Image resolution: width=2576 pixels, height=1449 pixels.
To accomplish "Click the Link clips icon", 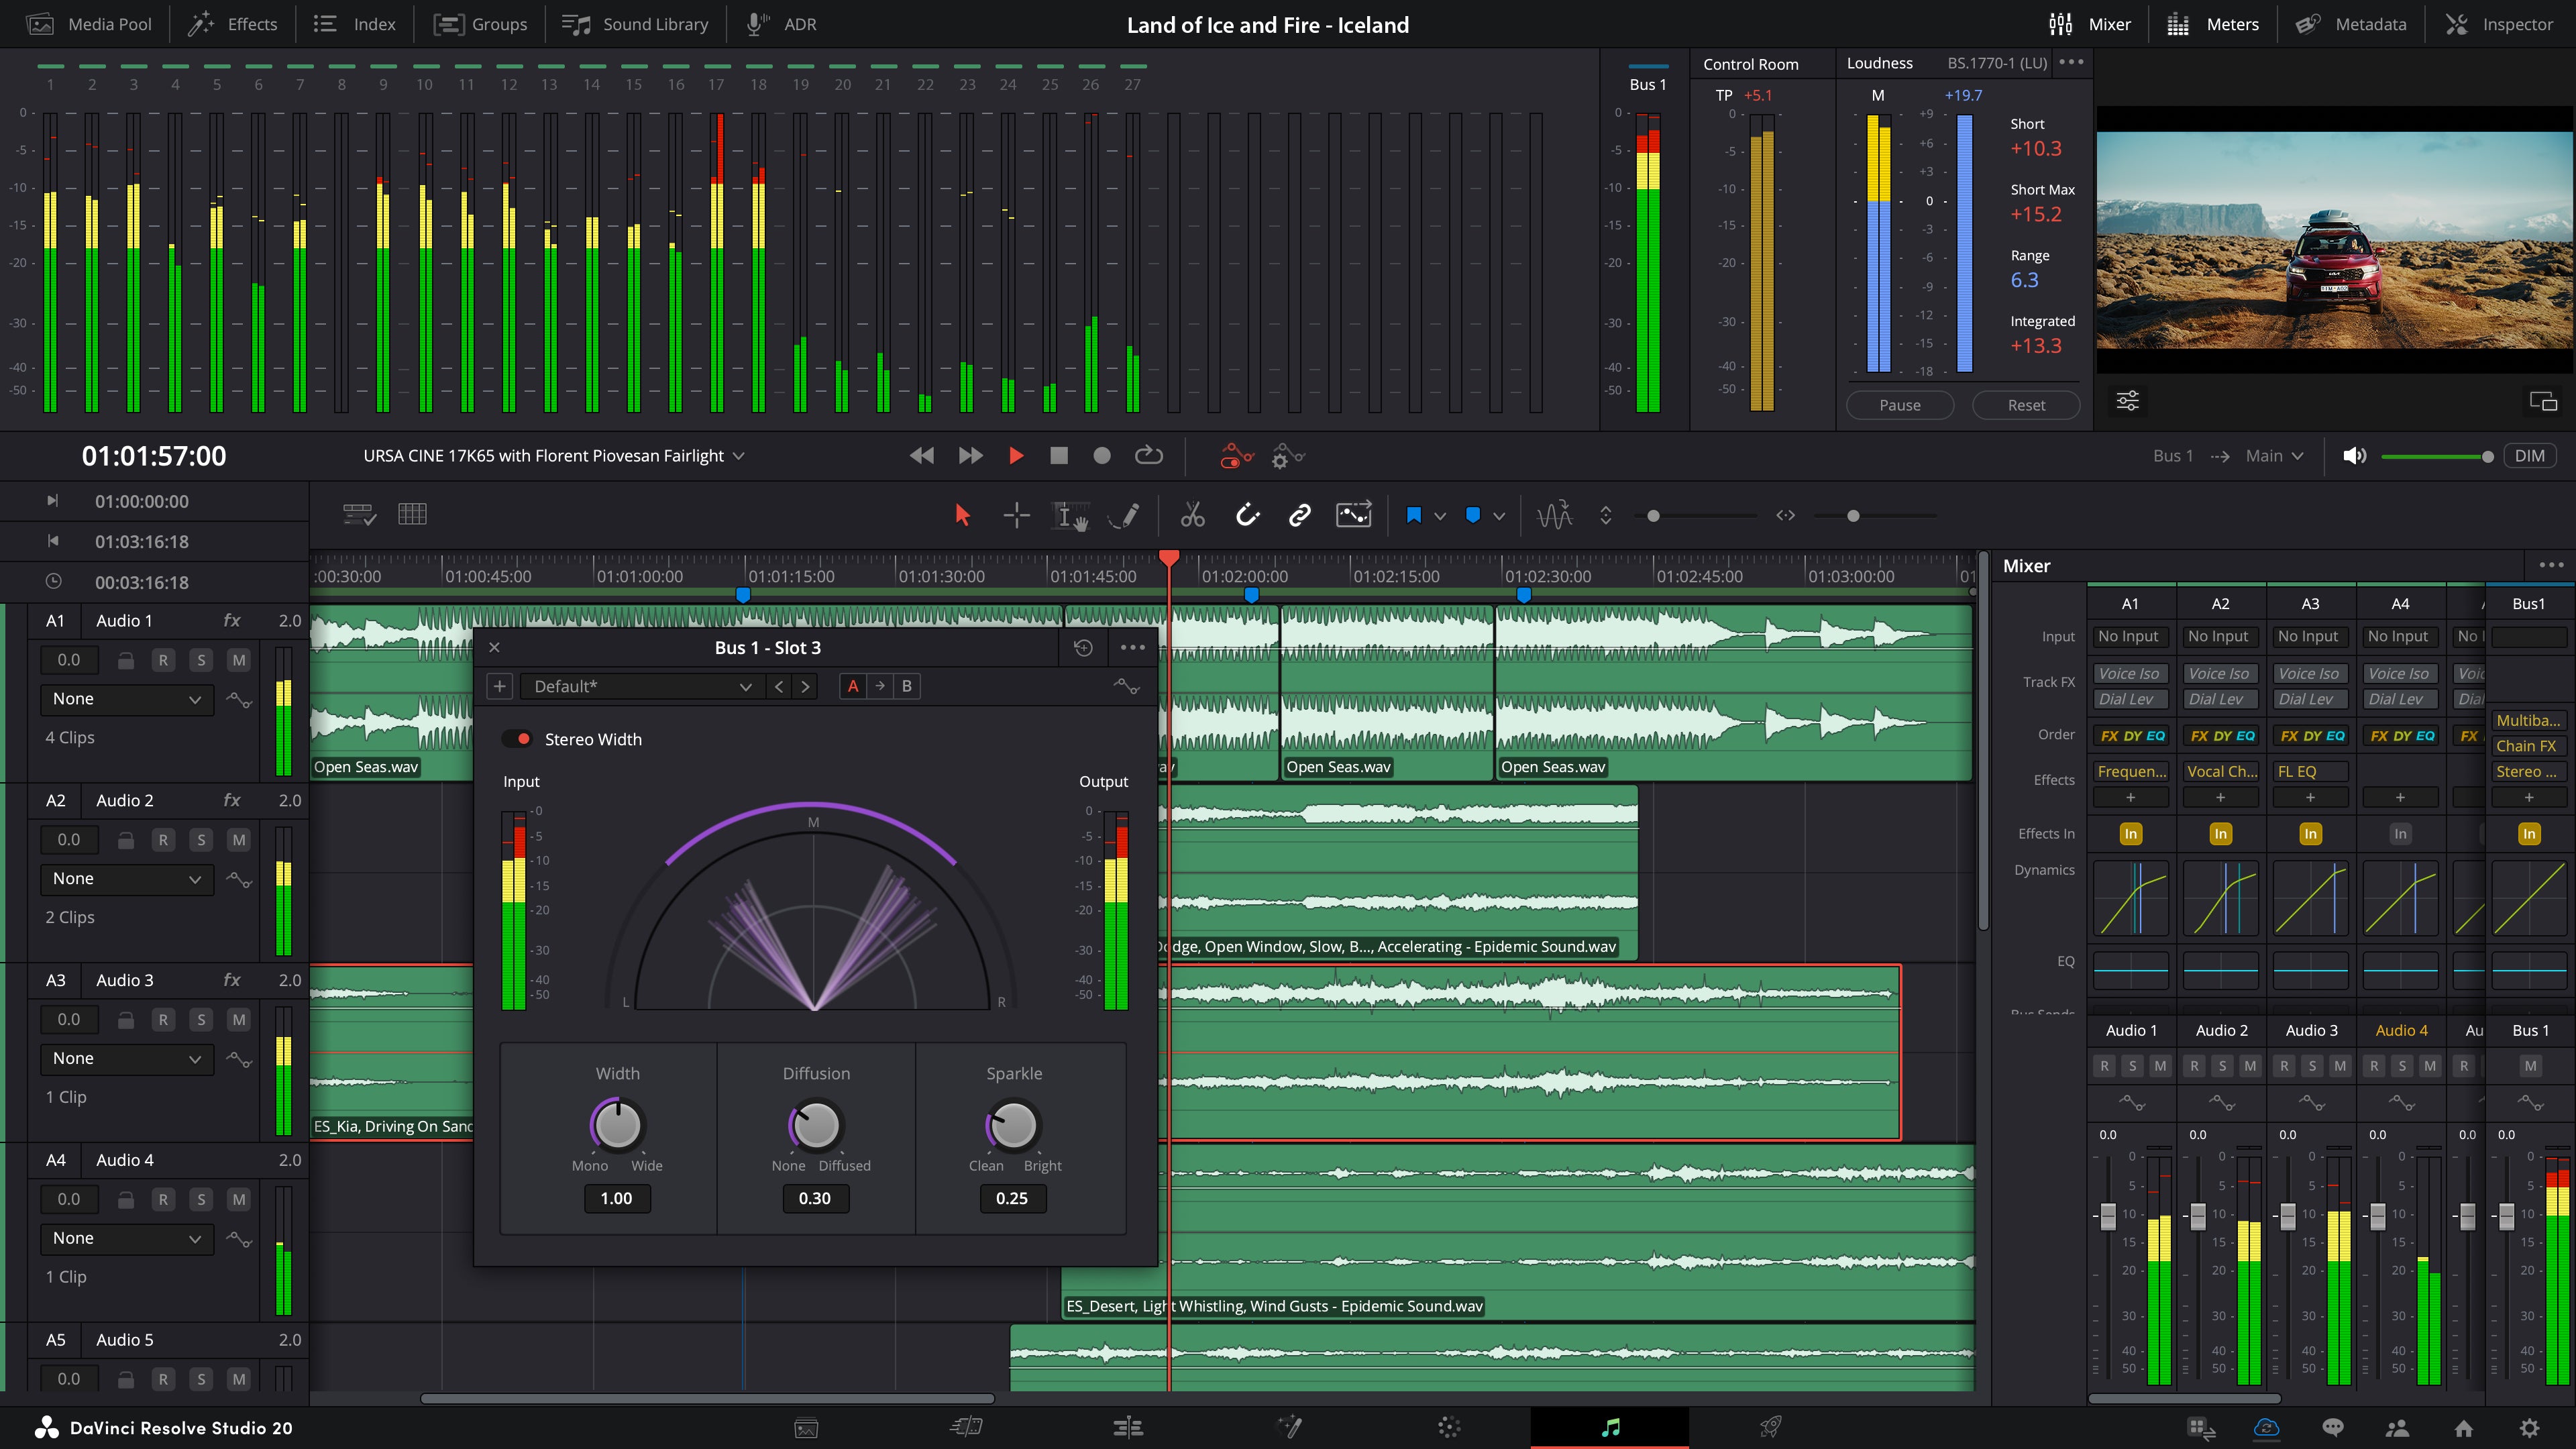I will [1300, 515].
